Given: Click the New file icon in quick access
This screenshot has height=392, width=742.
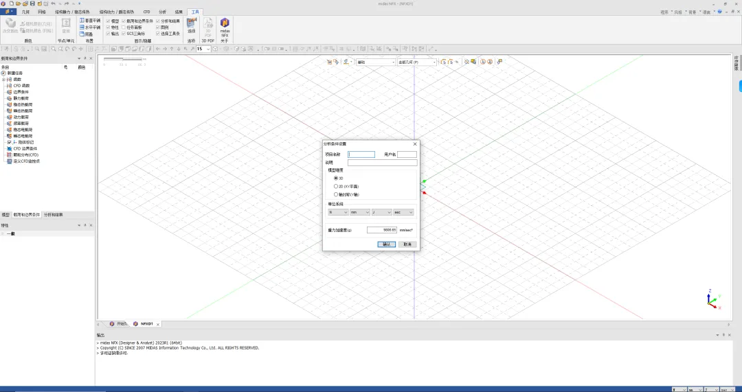Looking at the screenshot, I should pos(12,3).
